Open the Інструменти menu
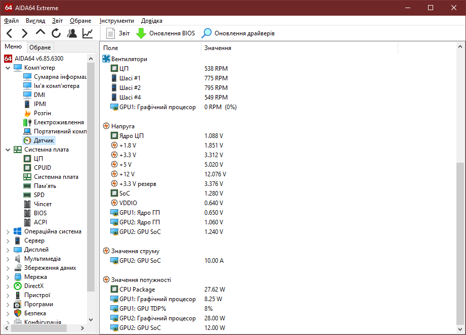466x335 pixels. (x=117, y=21)
